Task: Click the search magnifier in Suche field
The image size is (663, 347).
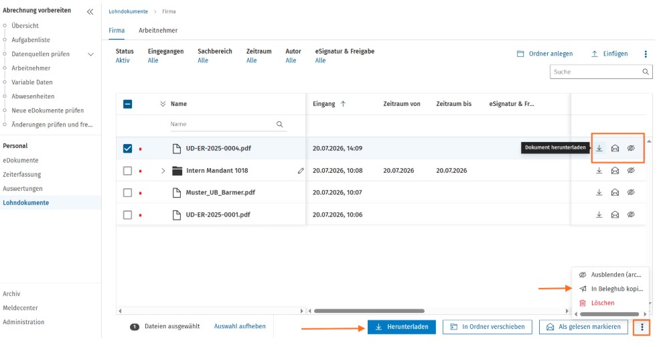Action: [x=645, y=72]
